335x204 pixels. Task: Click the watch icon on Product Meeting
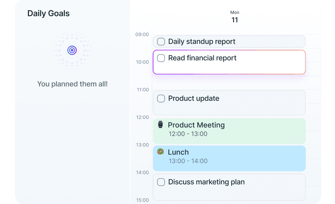161,124
